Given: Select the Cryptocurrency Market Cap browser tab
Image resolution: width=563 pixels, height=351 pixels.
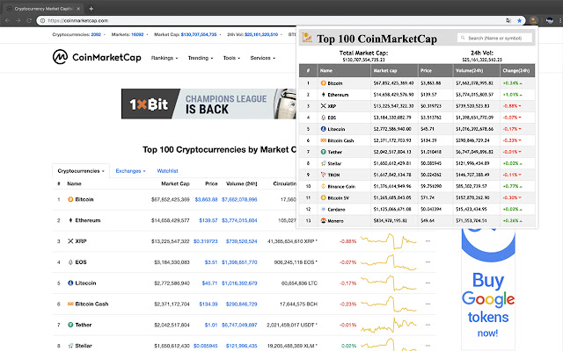Looking at the screenshot, I should (x=43, y=9).
